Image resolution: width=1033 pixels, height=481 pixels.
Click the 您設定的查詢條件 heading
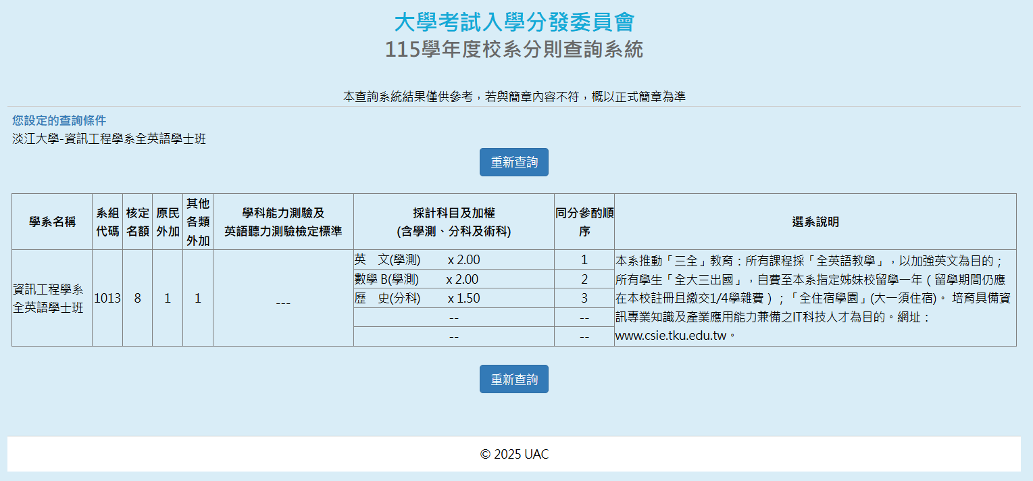59,120
